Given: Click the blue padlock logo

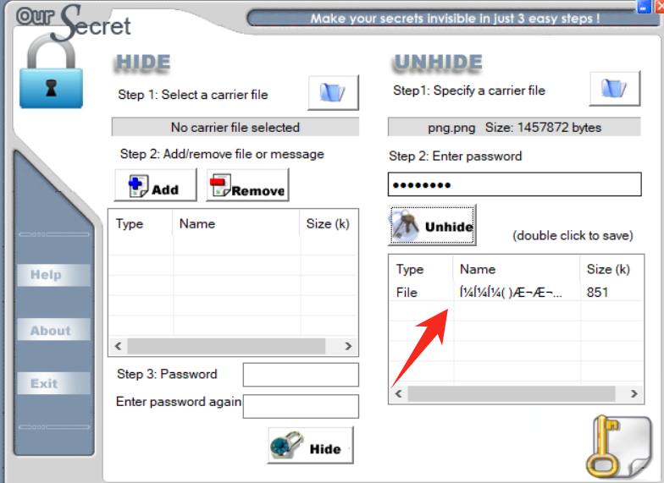Looking at the screenshot, I should click(x=51, y=73).
